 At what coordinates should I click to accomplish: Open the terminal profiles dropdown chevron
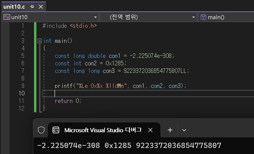point(184,130)
